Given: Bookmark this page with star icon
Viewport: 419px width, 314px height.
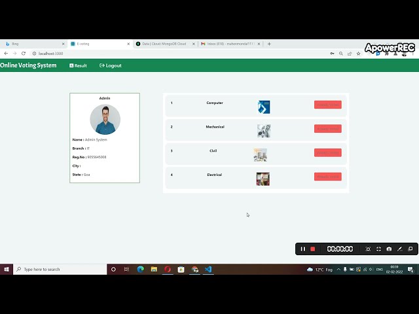Looking at the screenshot, I should tap(358, 54).
